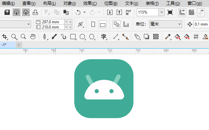This screenshot has width=209, height=130.
Task: Click the cloud upload icon
Action: [x=26, y=12]
